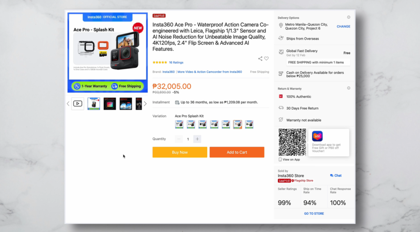Visit the seller via GO TO STORE
The image size is (420, 232).
tap(314, 214)
